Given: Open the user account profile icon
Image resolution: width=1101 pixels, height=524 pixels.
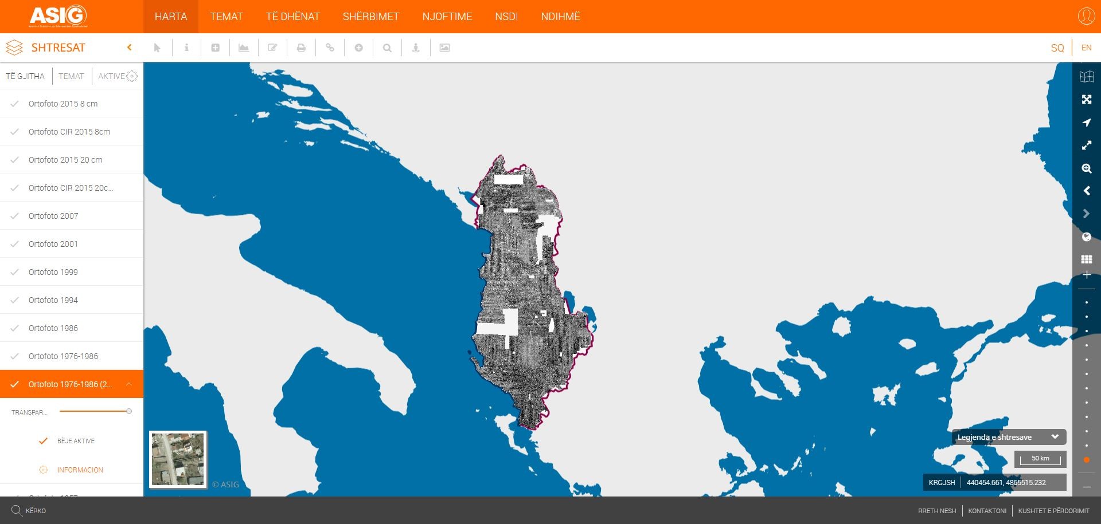Looking at the screenshot, I should [x=1086, y=16].
